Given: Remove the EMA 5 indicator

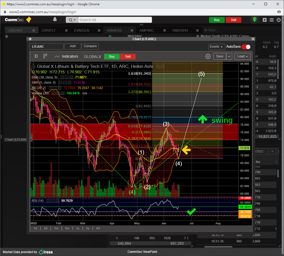Looking at the screenshot, I should (x=69, y=83).
